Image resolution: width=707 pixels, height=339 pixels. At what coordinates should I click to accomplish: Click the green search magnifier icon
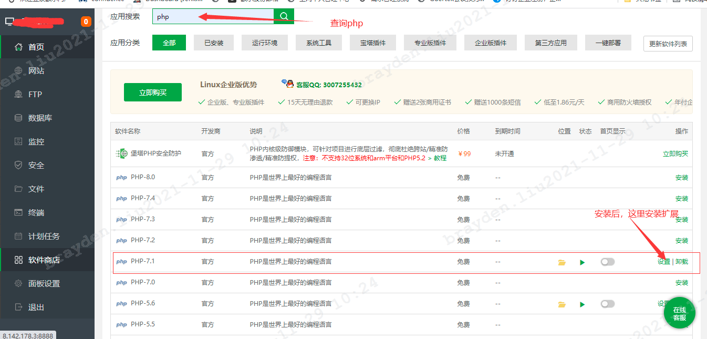[284, 16]
